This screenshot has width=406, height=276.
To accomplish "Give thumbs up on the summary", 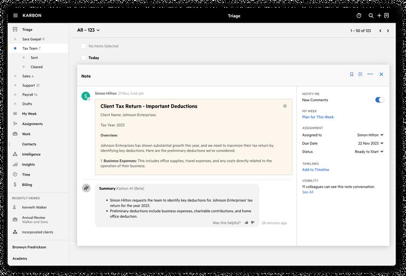I will click(x=247, y=223).
